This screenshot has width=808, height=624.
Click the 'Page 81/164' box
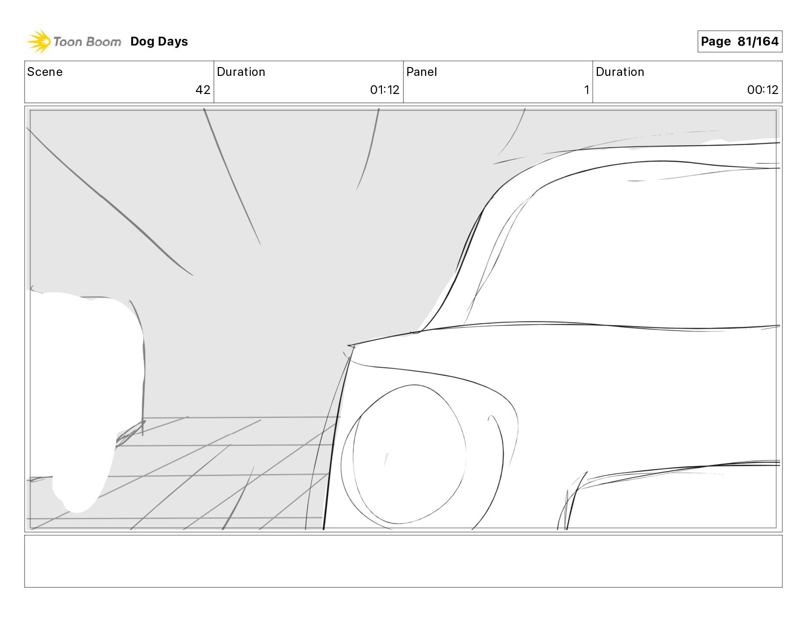point(739,42)
